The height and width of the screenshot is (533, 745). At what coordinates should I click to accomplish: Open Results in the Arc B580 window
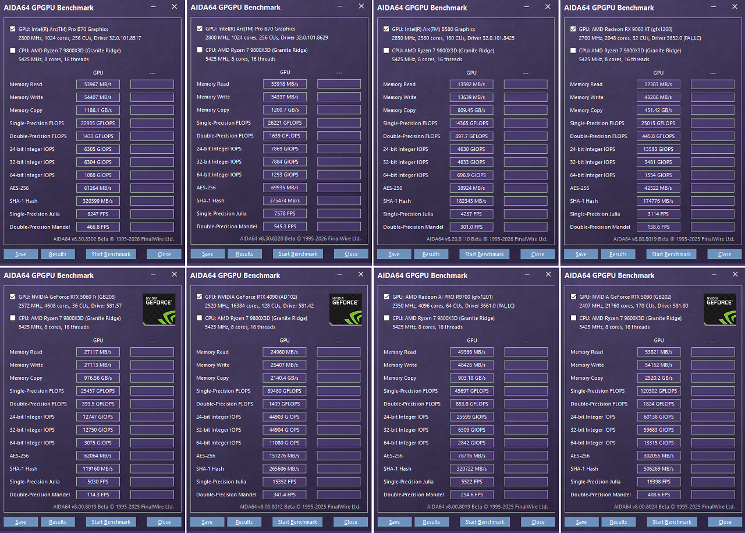pyautogui.click(x=431, y=254)
